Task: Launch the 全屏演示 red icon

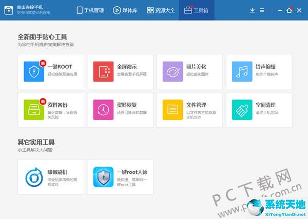Action: pyautogui.click(x=103, y=71)
